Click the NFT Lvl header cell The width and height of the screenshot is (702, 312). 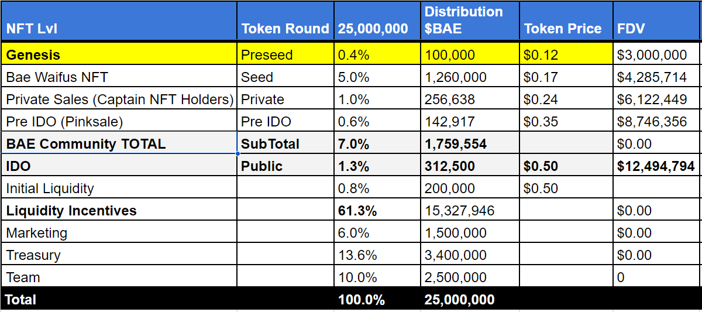pos(119,22)
